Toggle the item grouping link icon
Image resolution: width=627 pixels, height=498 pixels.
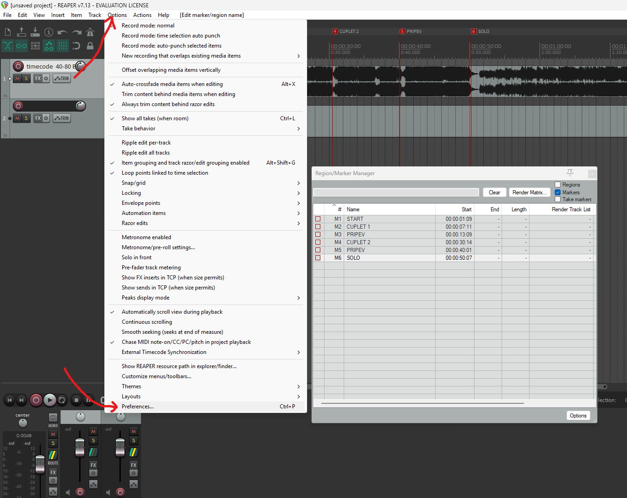point(22,46)
